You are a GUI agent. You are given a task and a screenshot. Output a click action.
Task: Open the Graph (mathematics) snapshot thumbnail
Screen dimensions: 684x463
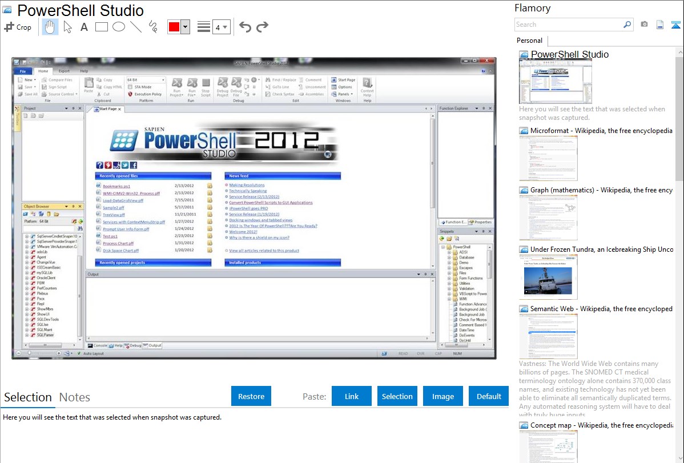548,218
